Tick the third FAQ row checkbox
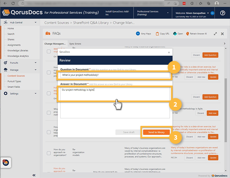Viewport: 230px width, 178px height. tap(49, 93)
